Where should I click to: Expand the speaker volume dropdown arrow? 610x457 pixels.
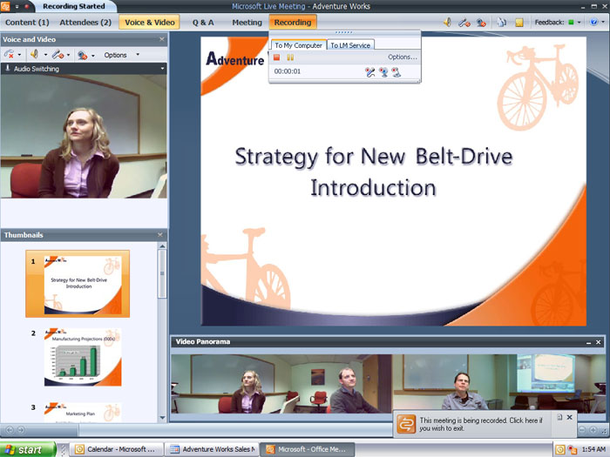coord(45,55)
